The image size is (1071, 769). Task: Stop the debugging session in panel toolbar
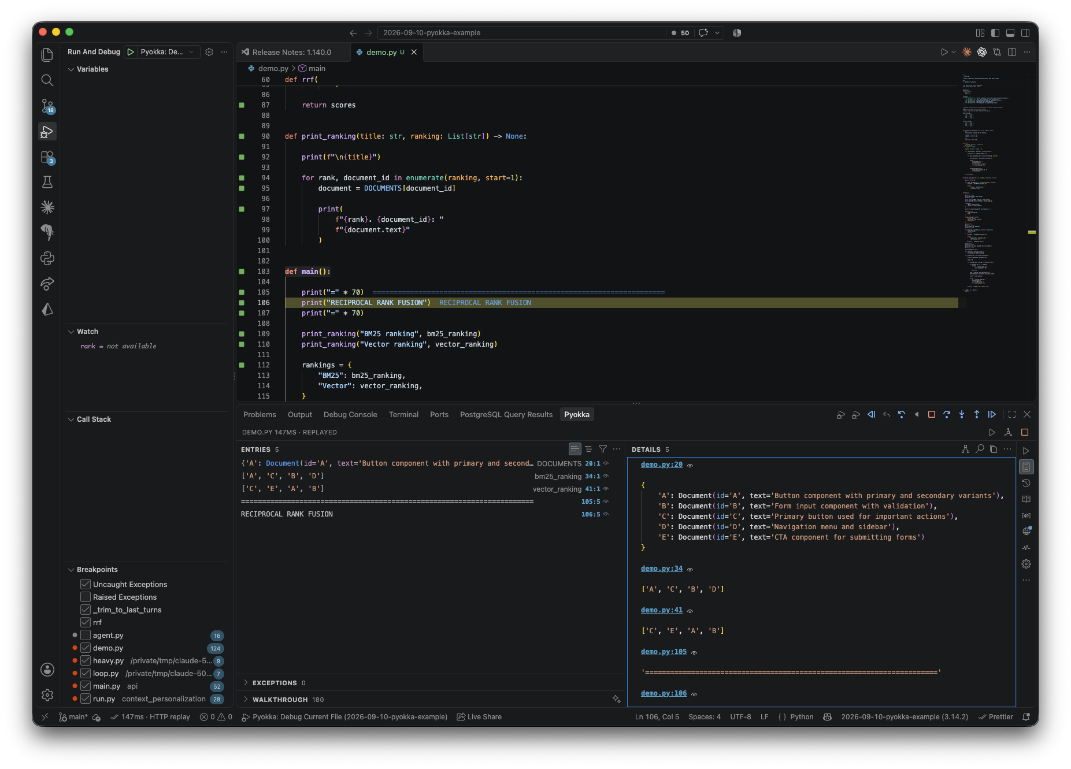pos(932,414)
